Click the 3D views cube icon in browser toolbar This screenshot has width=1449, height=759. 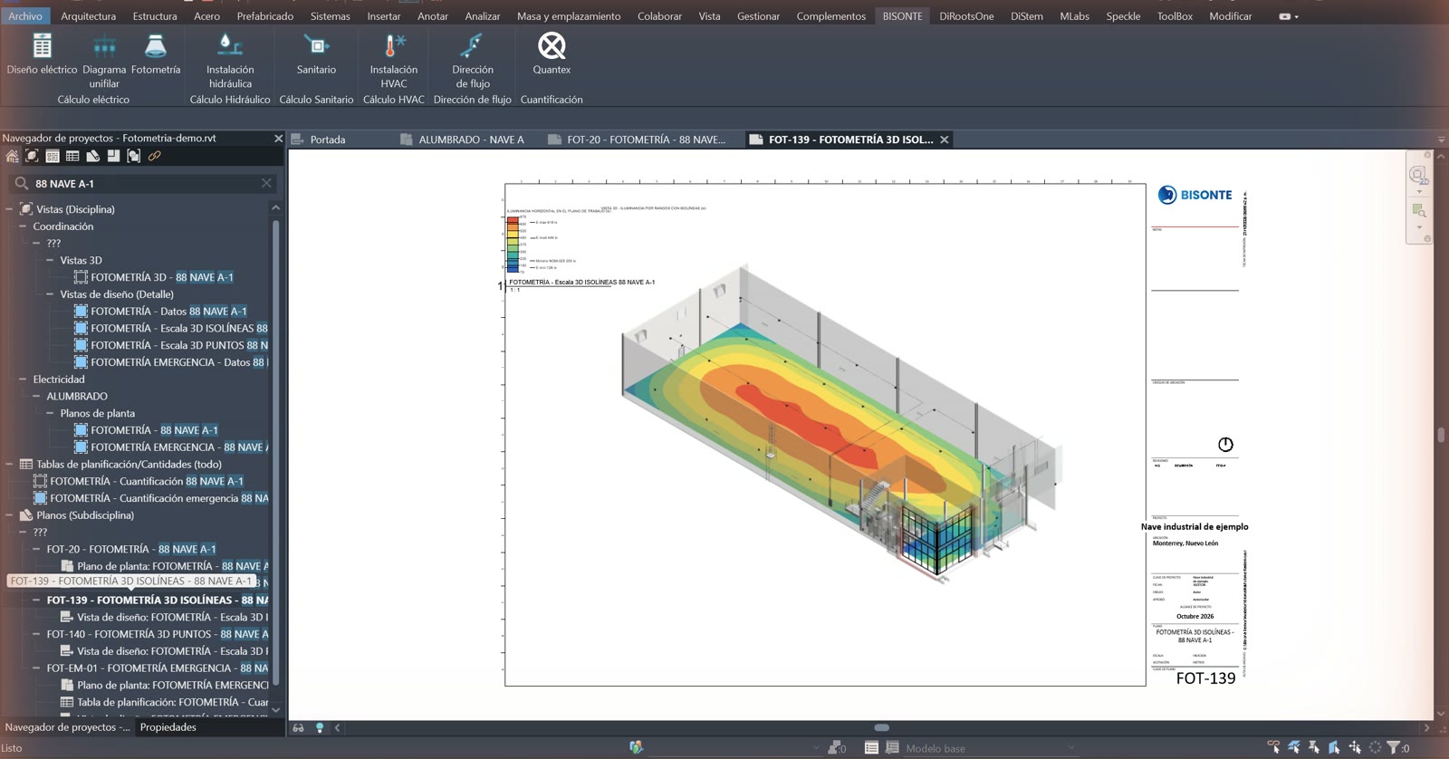coord(32,156)
